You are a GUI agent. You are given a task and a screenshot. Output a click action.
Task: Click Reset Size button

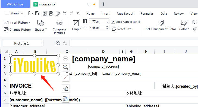(121, 29)
